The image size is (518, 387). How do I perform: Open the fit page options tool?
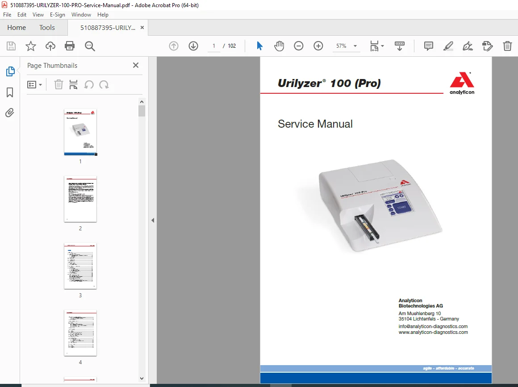coord(374,46)
